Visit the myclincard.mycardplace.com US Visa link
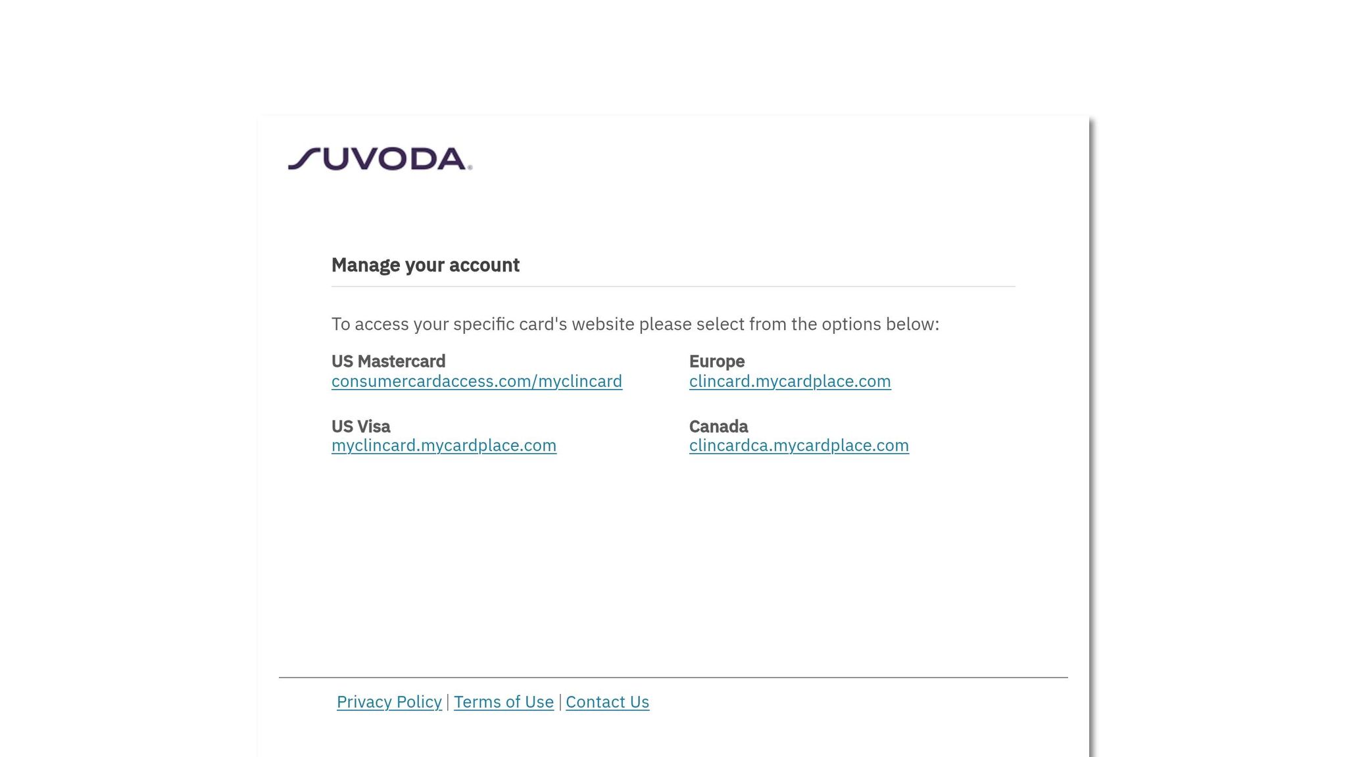The image size is (1347, 757). [x=444, y=446]
